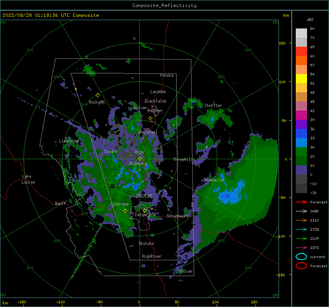Pick the light gray 80 dBZ swatch

[301, 33]
